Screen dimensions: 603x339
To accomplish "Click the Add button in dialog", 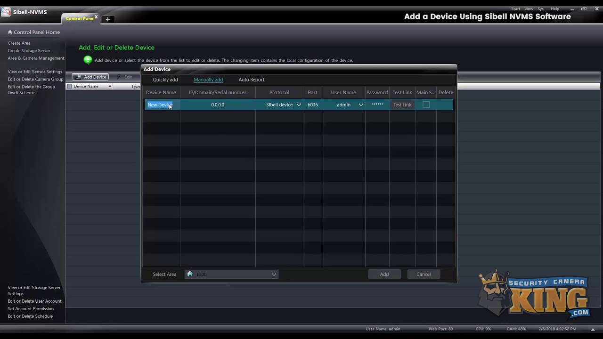I will click(x=384, y=274).
